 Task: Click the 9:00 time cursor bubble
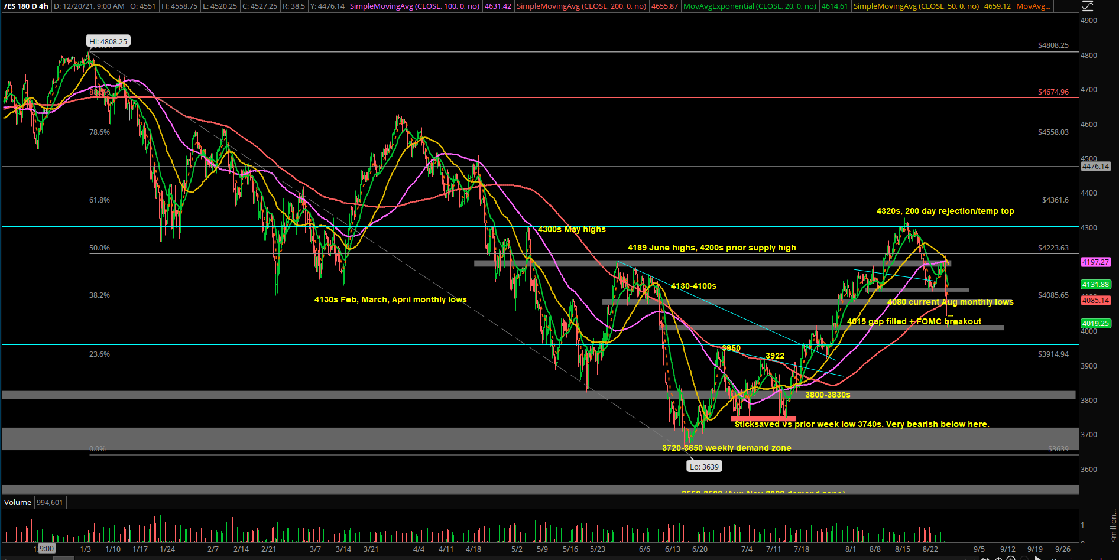[47, 549]
